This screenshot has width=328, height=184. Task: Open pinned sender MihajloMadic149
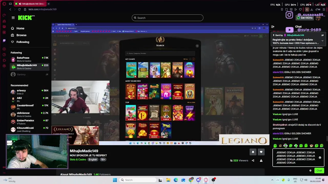pos(295,35)
